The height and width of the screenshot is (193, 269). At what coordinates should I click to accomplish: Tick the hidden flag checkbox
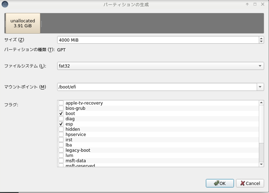(x=61, y=129)
